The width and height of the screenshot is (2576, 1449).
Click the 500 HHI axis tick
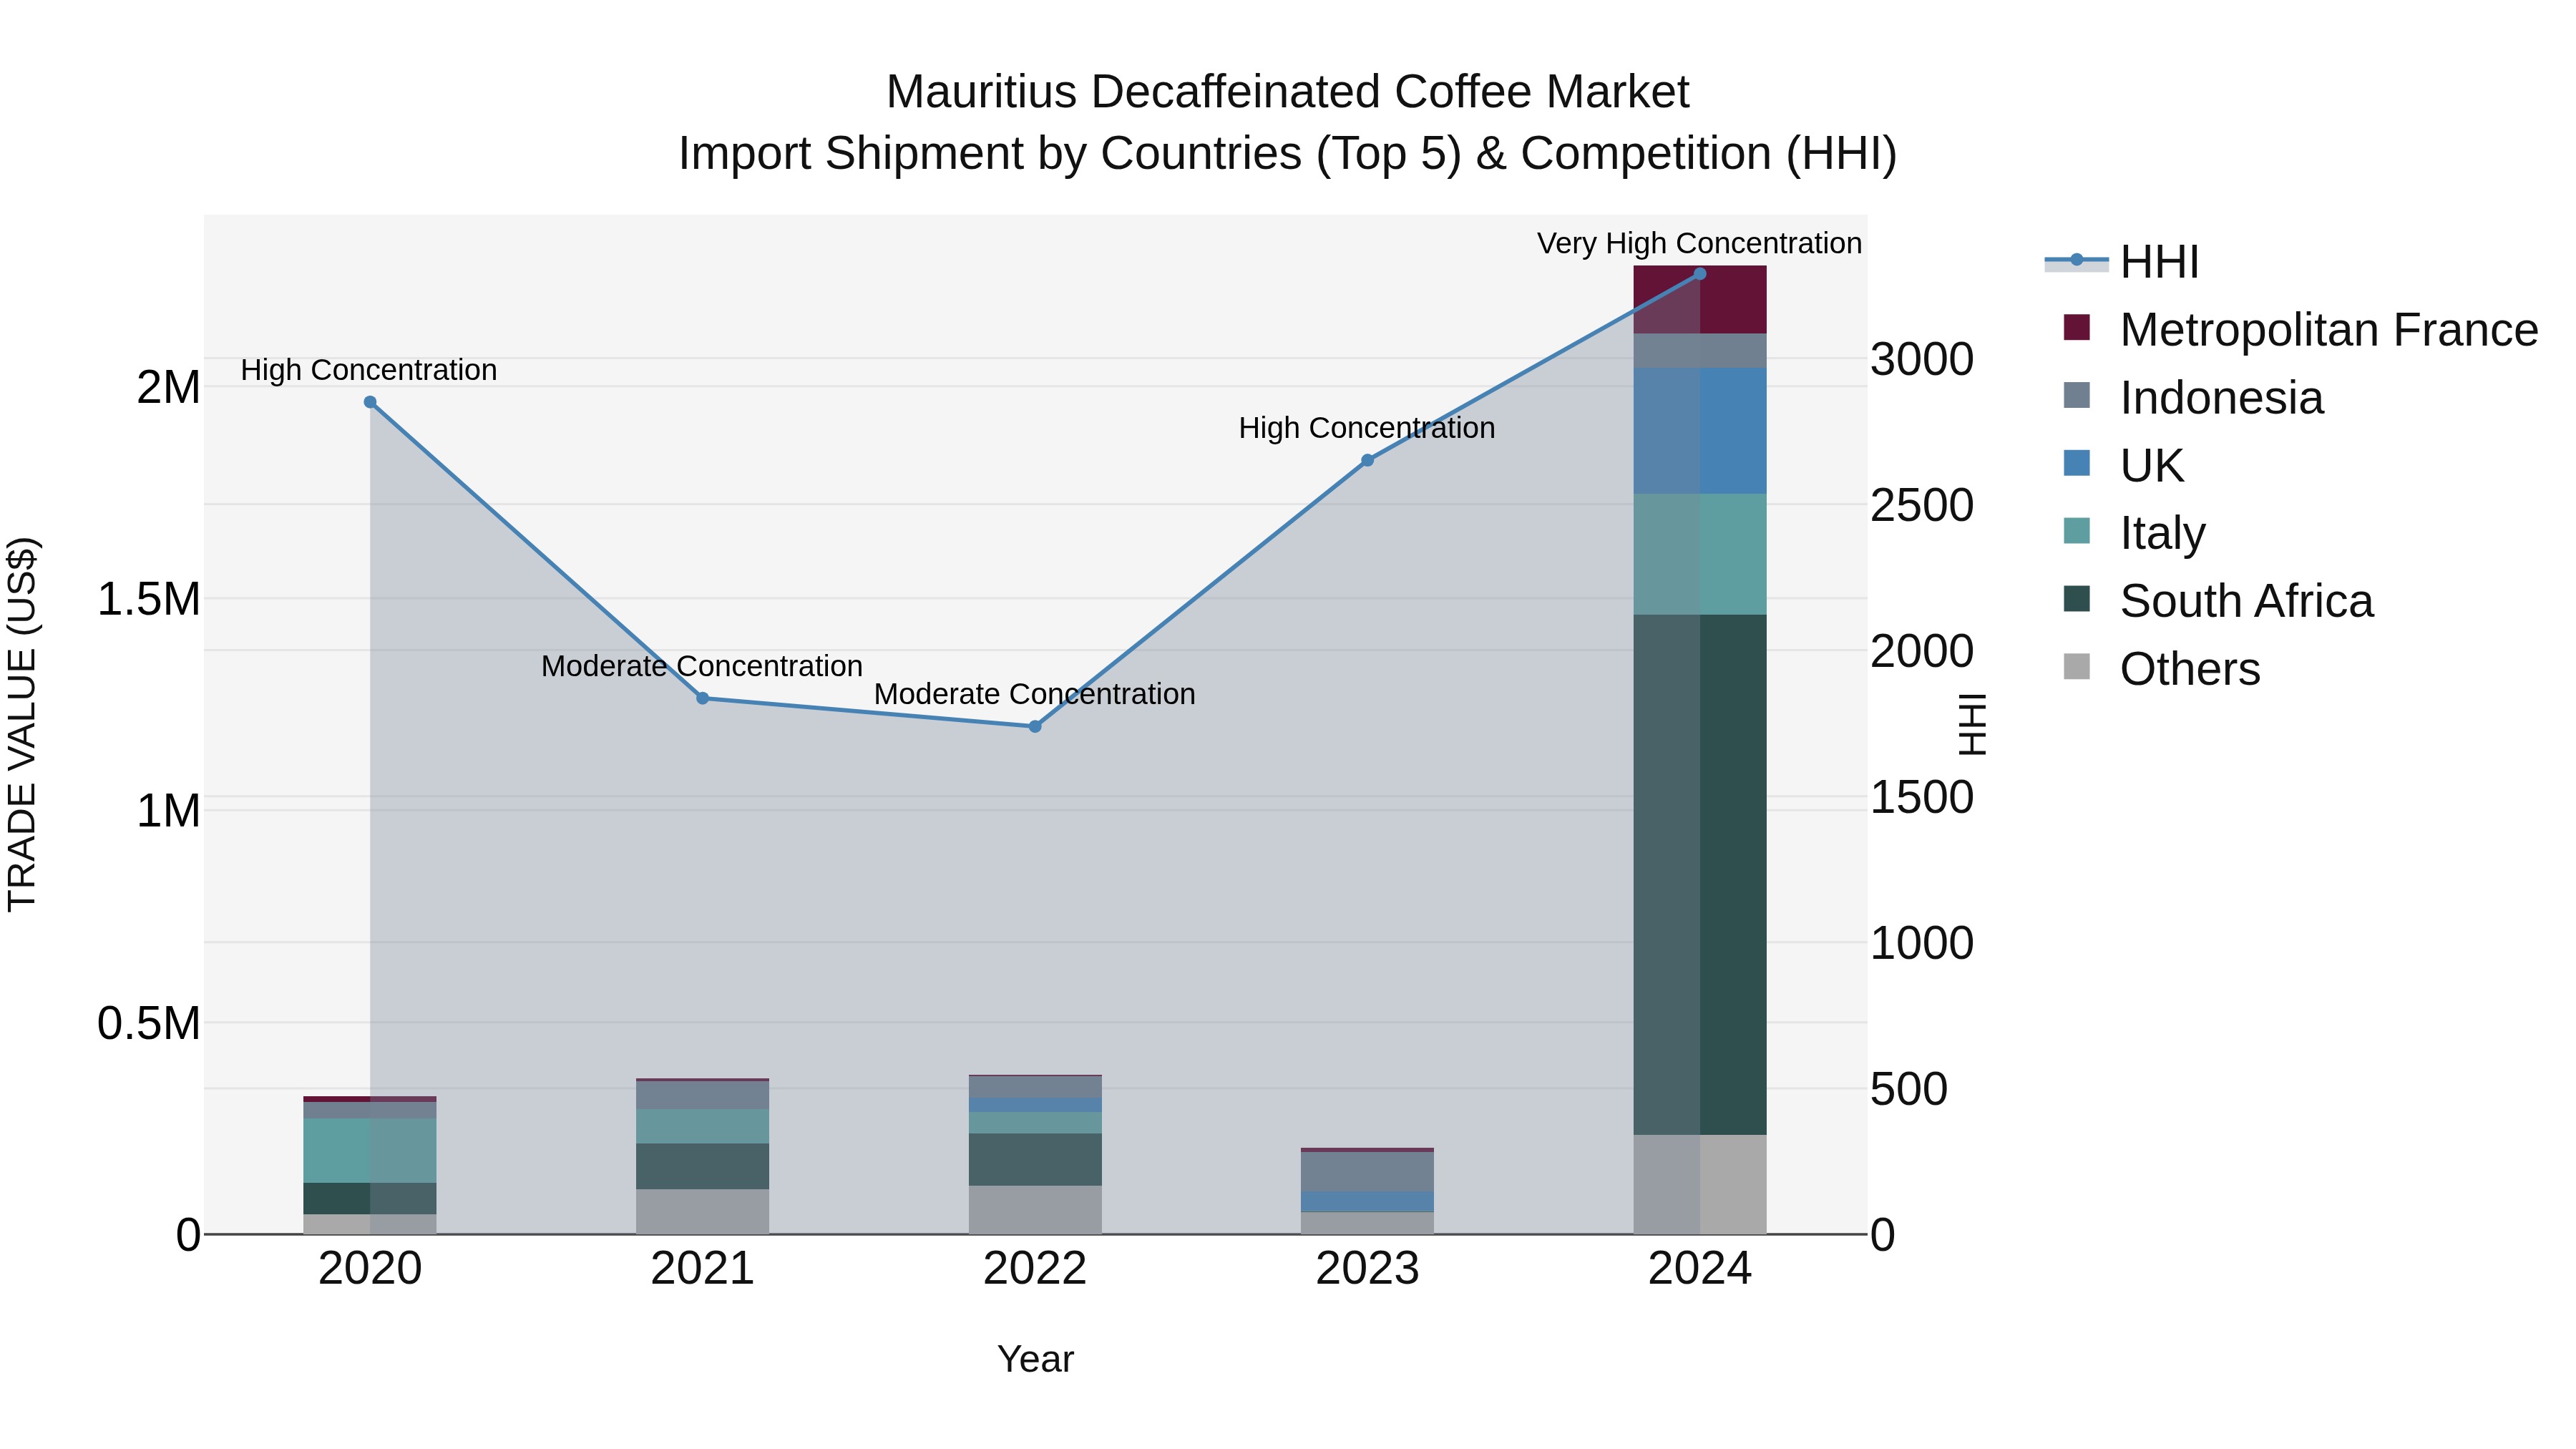click(x=1909, y=1089)
